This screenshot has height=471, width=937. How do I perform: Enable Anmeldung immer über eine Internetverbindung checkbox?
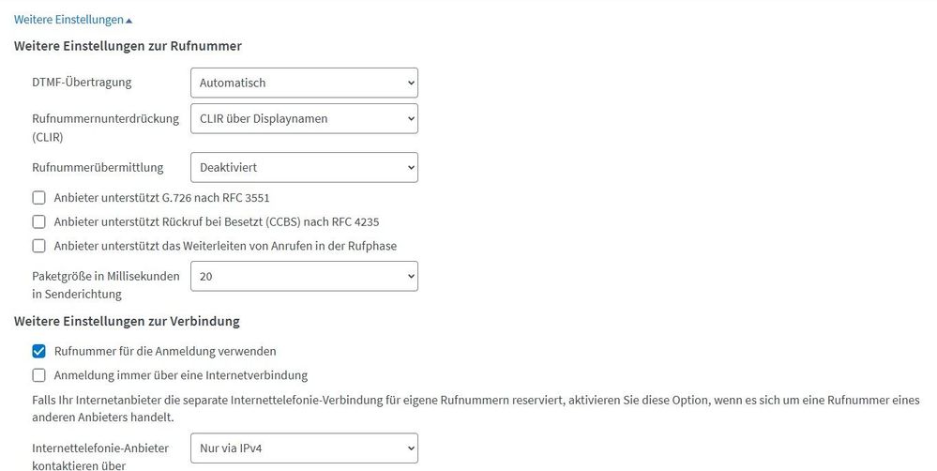[38, 375]
